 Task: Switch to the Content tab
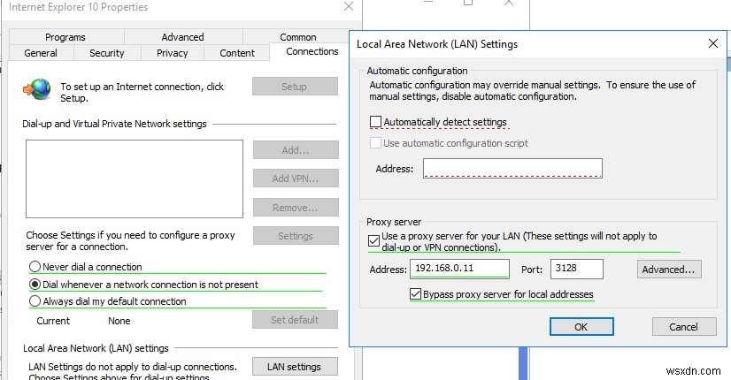click(x=237, y=53)
